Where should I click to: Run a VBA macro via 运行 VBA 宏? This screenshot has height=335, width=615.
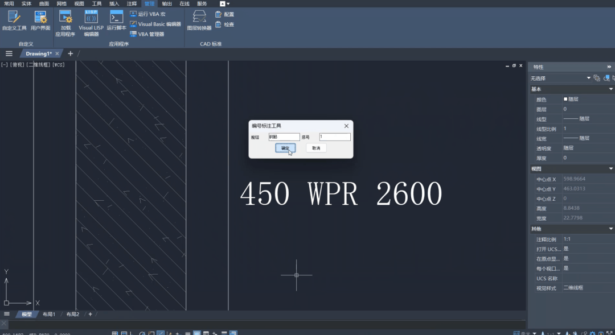click(x=148, y=14)
